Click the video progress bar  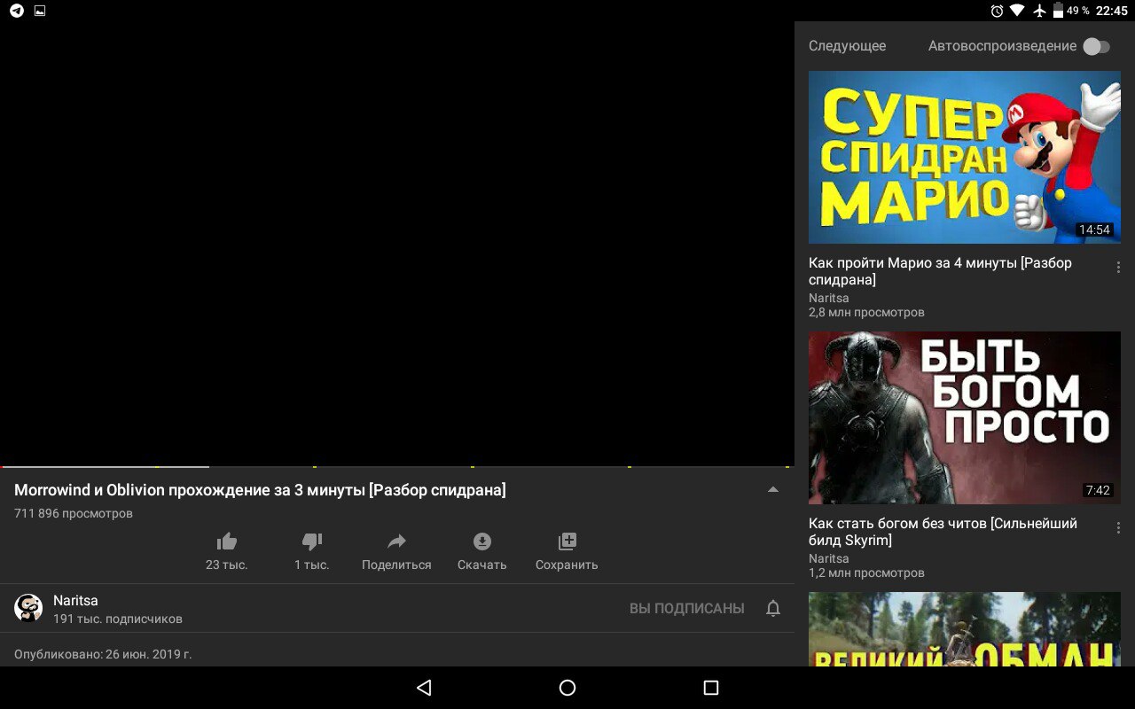pyautogui.click(x=397, y=466)
